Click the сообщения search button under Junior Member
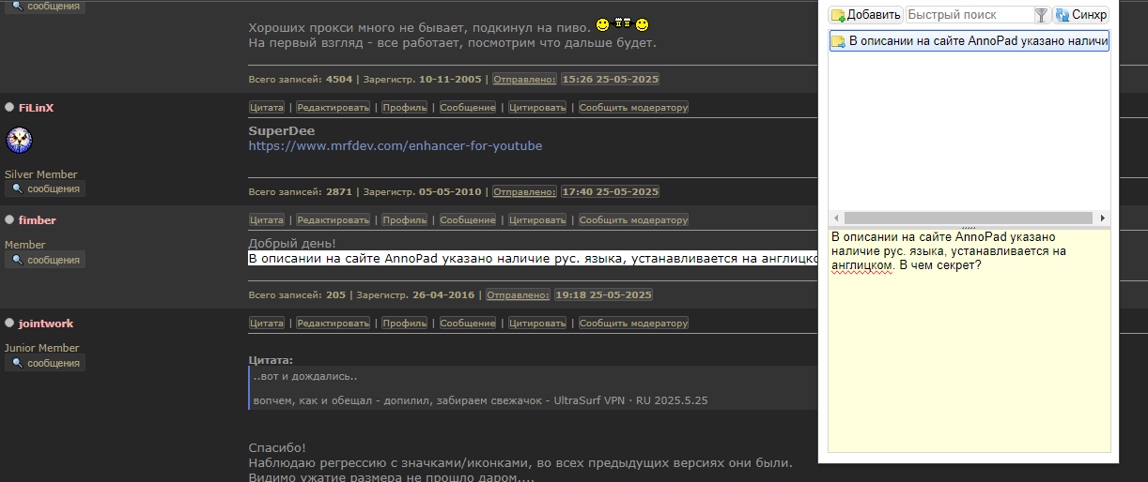 pos(45,363)
